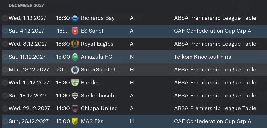Toggle the checkmark beside the 26.12.2027 fixture
The image size is (267, 128).
[x=5, y=121]
